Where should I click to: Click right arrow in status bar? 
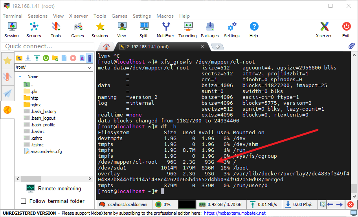[340, 204]
